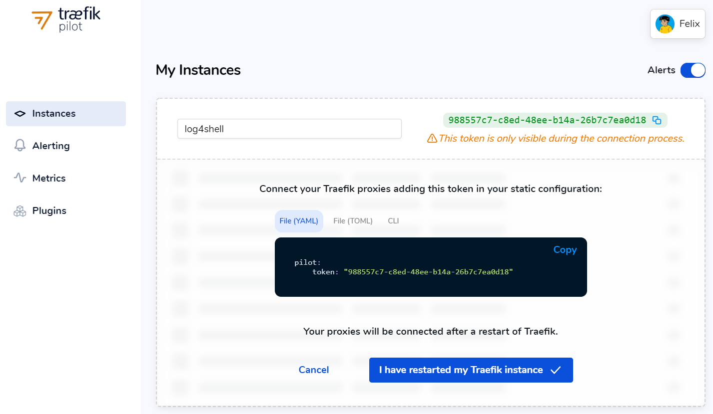This screenshot has height=414, width=713.
Task: Click the token visibility warning text
Action: tap(561, 138)
